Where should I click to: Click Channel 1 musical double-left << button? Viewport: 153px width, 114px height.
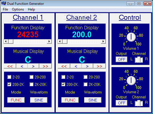coord(10,66)
